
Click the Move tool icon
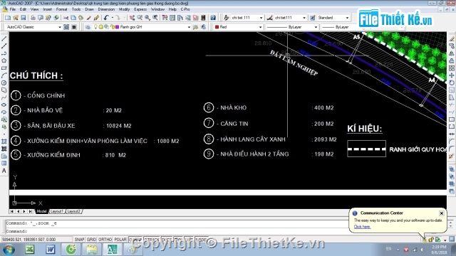[451, 75]
